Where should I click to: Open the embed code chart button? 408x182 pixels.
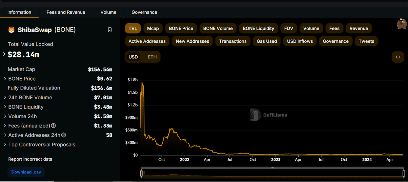[398, 57]
